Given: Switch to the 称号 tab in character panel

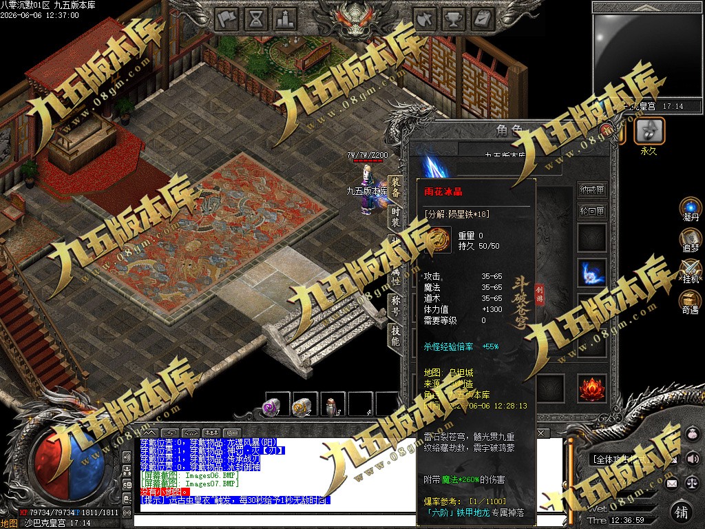Looking at the screenshot, I should (395, 306).
